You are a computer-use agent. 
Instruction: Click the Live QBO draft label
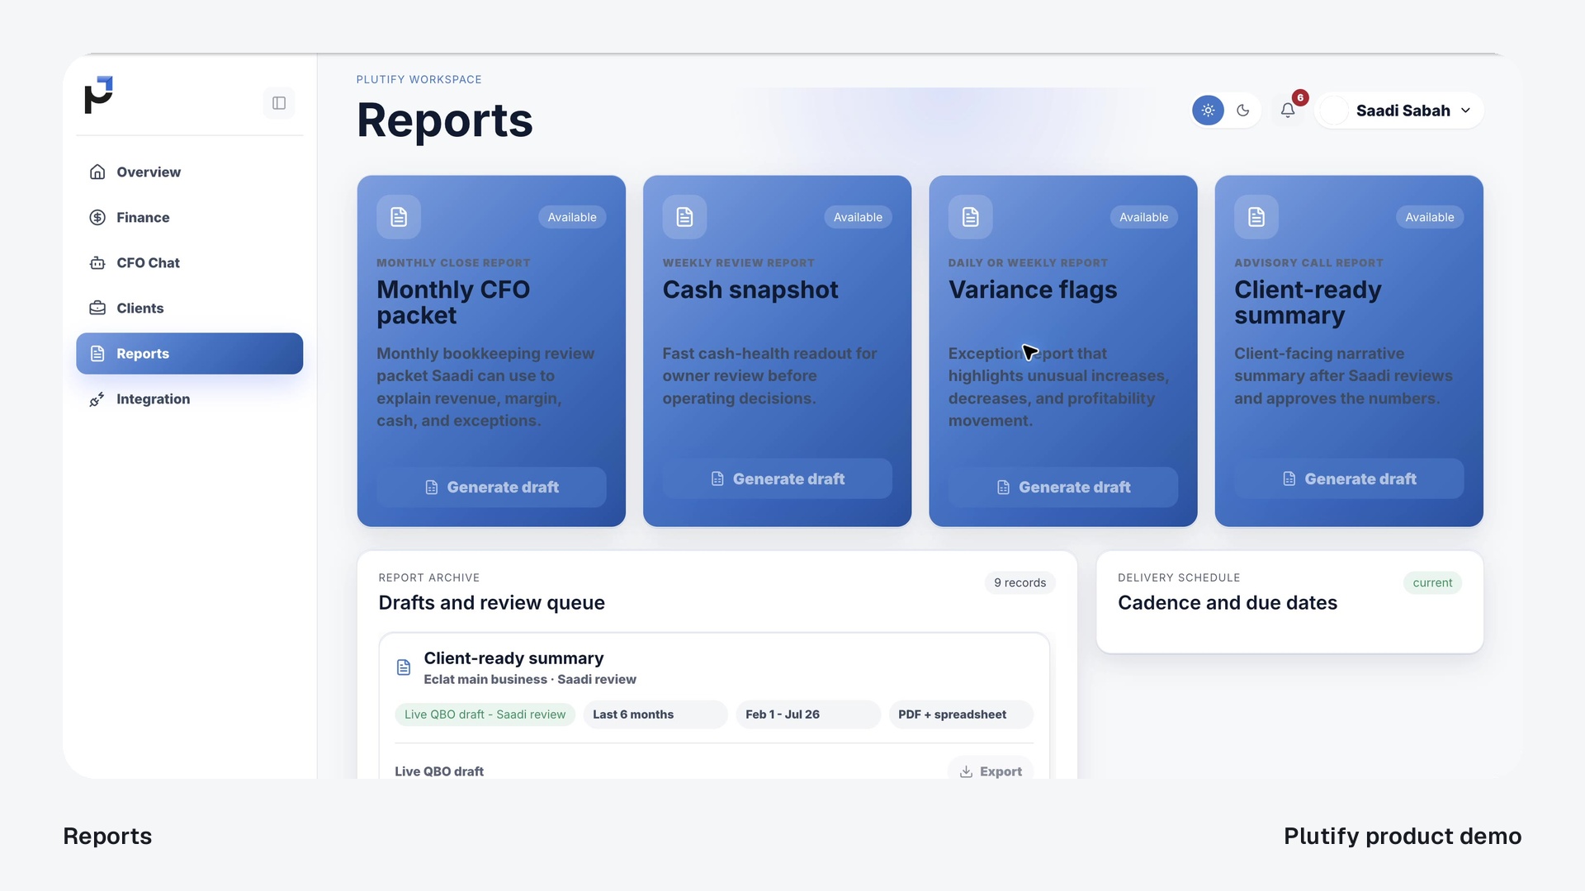coord(439,771)
